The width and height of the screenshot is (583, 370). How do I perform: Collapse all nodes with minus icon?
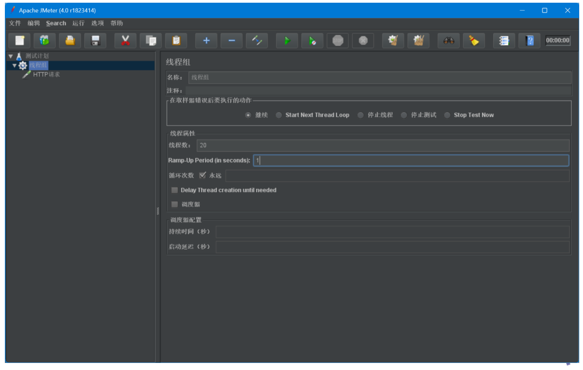[x=231, y=41]
